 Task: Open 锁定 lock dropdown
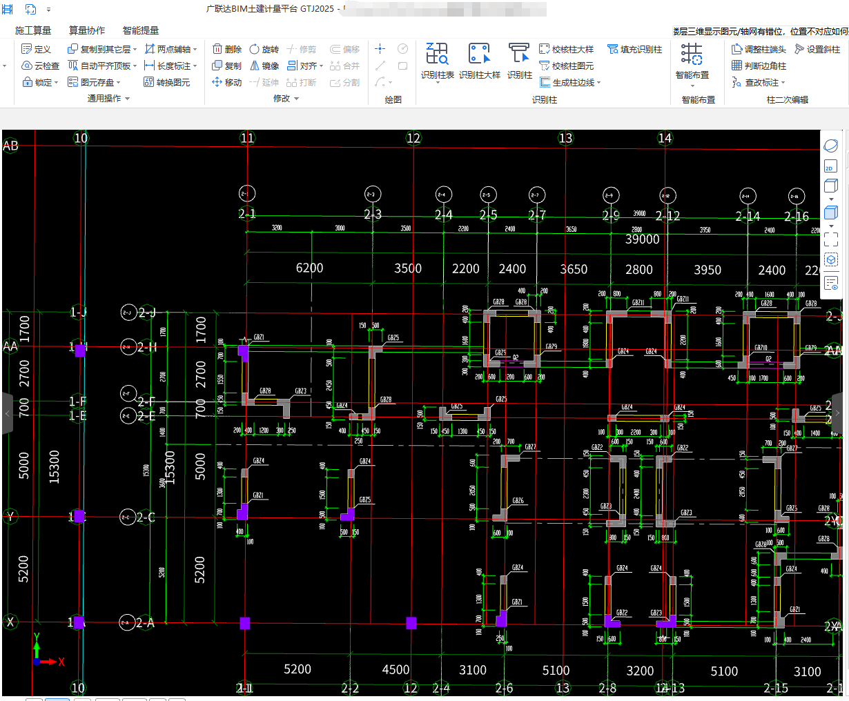[56, 83]
